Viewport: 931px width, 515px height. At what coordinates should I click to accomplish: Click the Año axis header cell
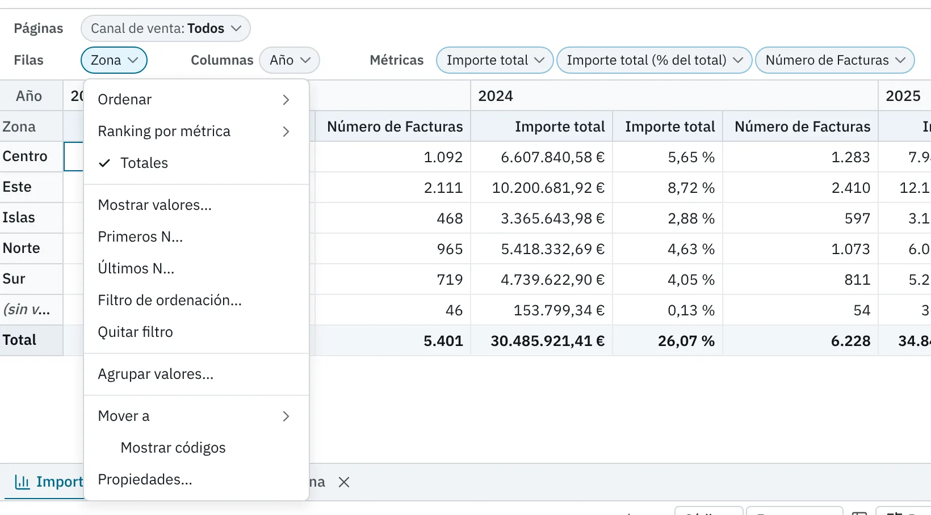(31, 96)
